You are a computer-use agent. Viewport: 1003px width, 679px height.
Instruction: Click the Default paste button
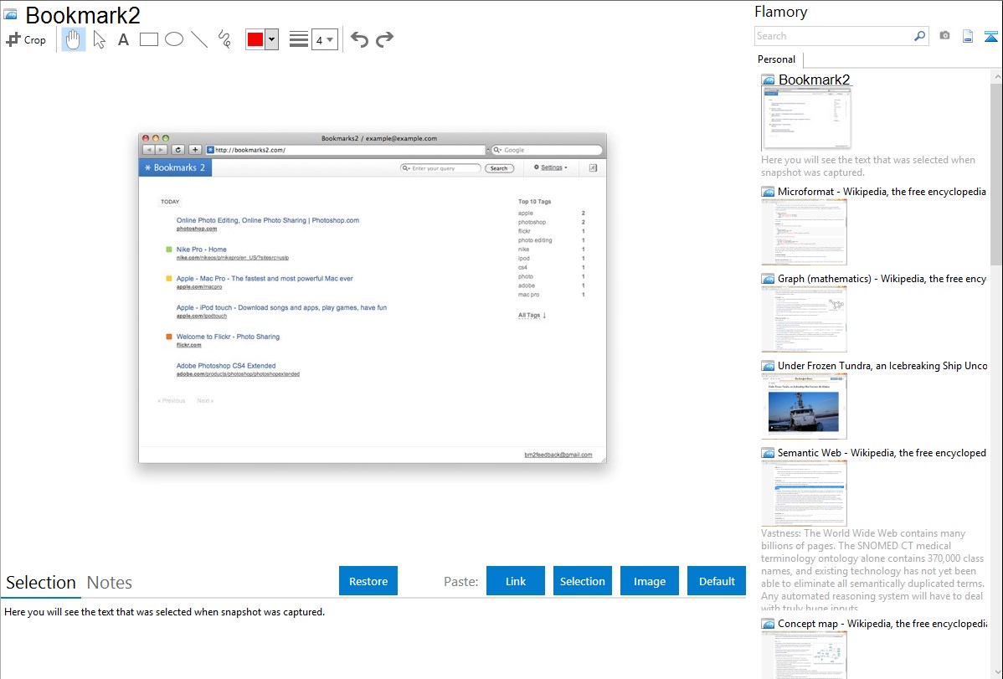tap(717, 581)
